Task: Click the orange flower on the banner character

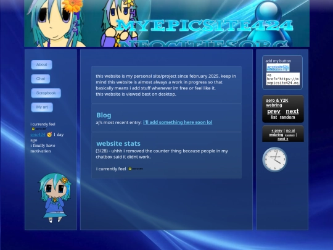Action: [73, 6]
